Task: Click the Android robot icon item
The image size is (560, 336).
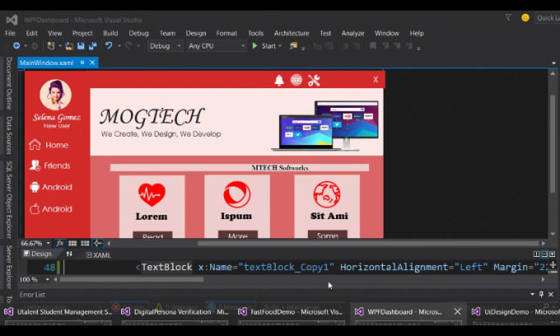Action: [35, 187]
